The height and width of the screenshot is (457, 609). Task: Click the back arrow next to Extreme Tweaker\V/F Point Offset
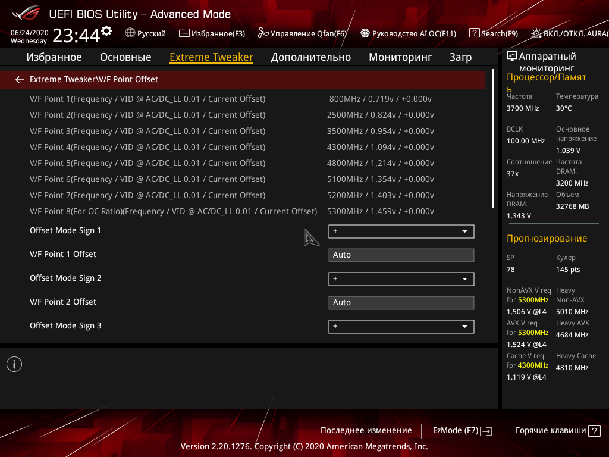tap(20, 80)
